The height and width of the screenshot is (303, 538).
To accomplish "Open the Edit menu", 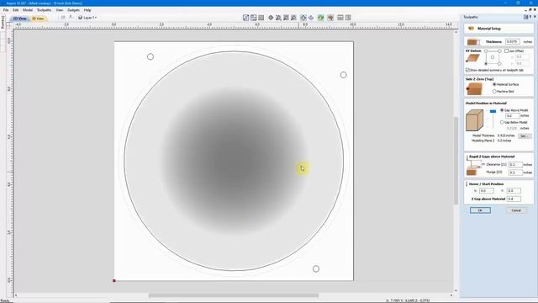I will coord(16,10).
